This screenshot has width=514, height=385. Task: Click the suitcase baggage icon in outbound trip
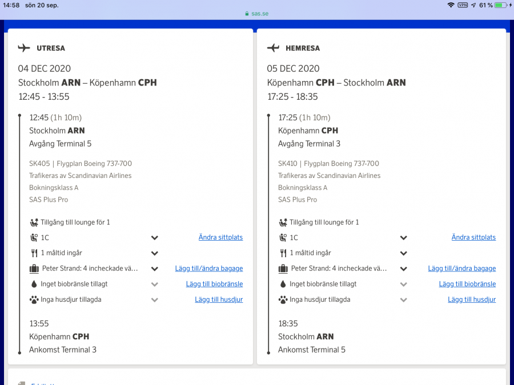(x=34, y=269)
